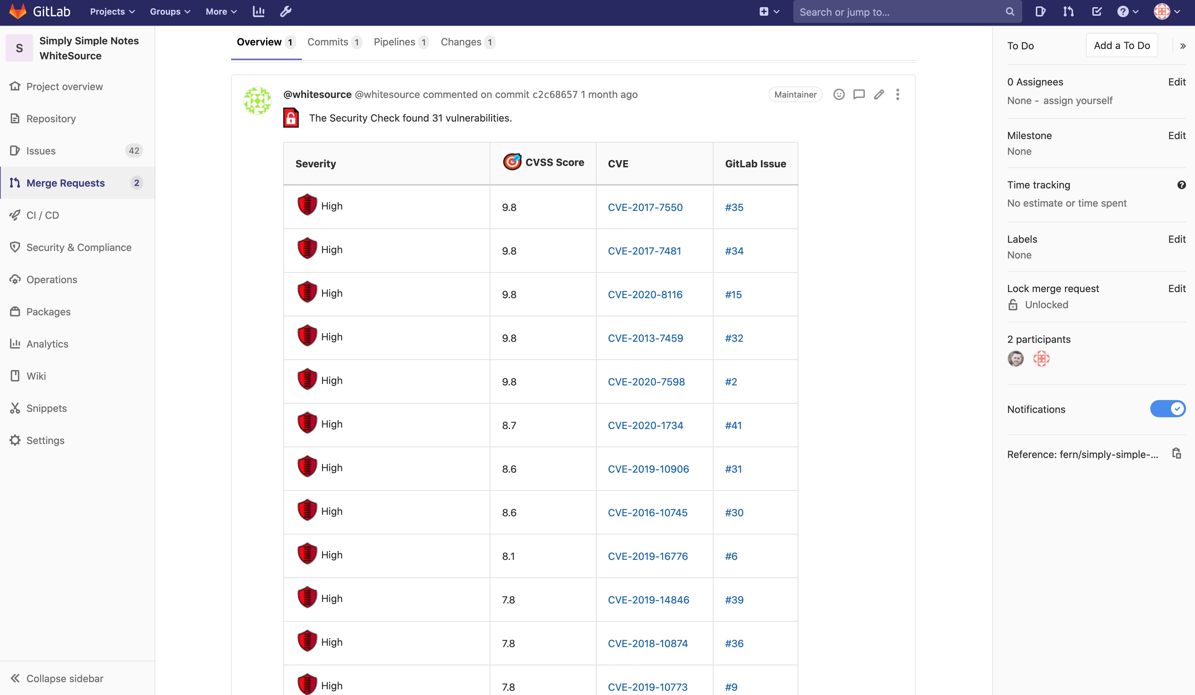The height and width of the screenshot is (695, 1195).
Task: Click the add reaction emoji icon
Action: point(839,94)
